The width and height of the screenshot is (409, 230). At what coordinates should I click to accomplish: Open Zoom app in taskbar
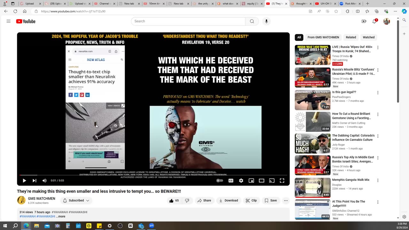tap(151, 226)
